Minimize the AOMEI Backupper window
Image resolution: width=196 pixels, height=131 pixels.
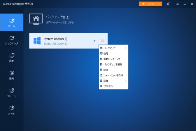point(185,4)
